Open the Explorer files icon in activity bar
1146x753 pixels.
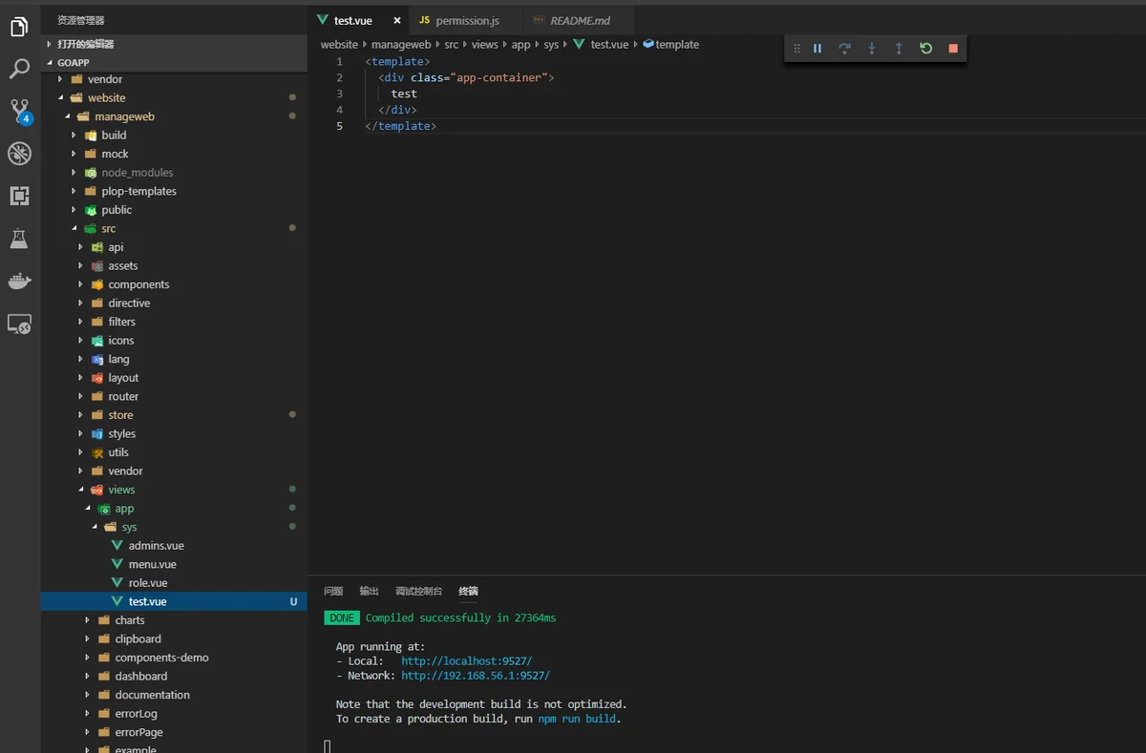click(19, 28)
